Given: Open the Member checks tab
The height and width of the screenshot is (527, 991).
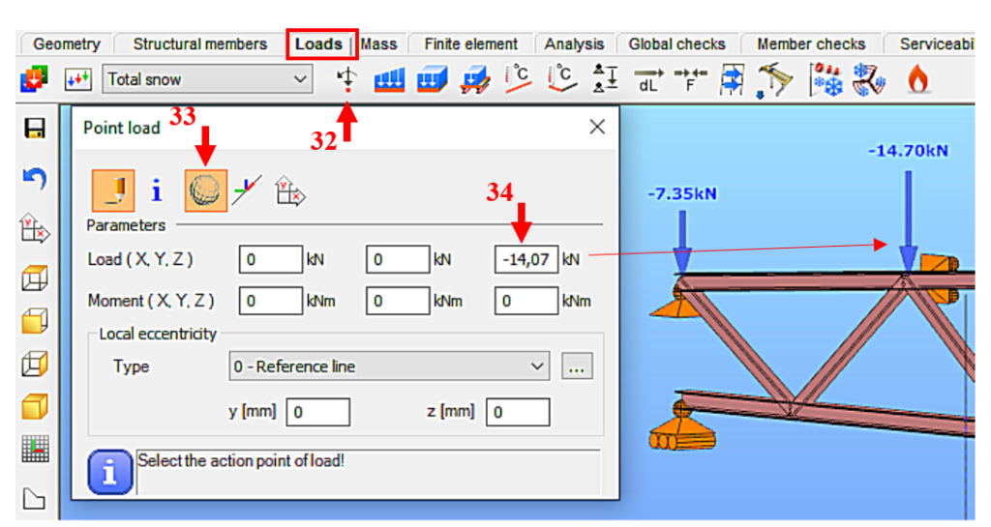Looking at the screenshot, I should pos(811,44).
